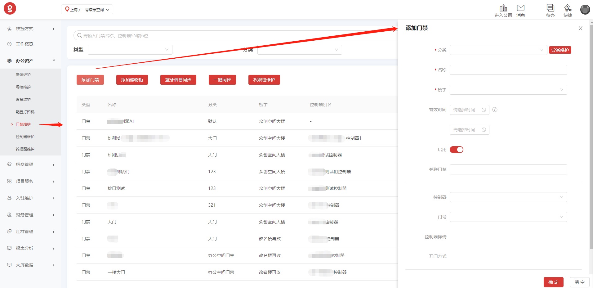
Task: Open the 分类 dropdown in add form
Action: click(498, 50)
